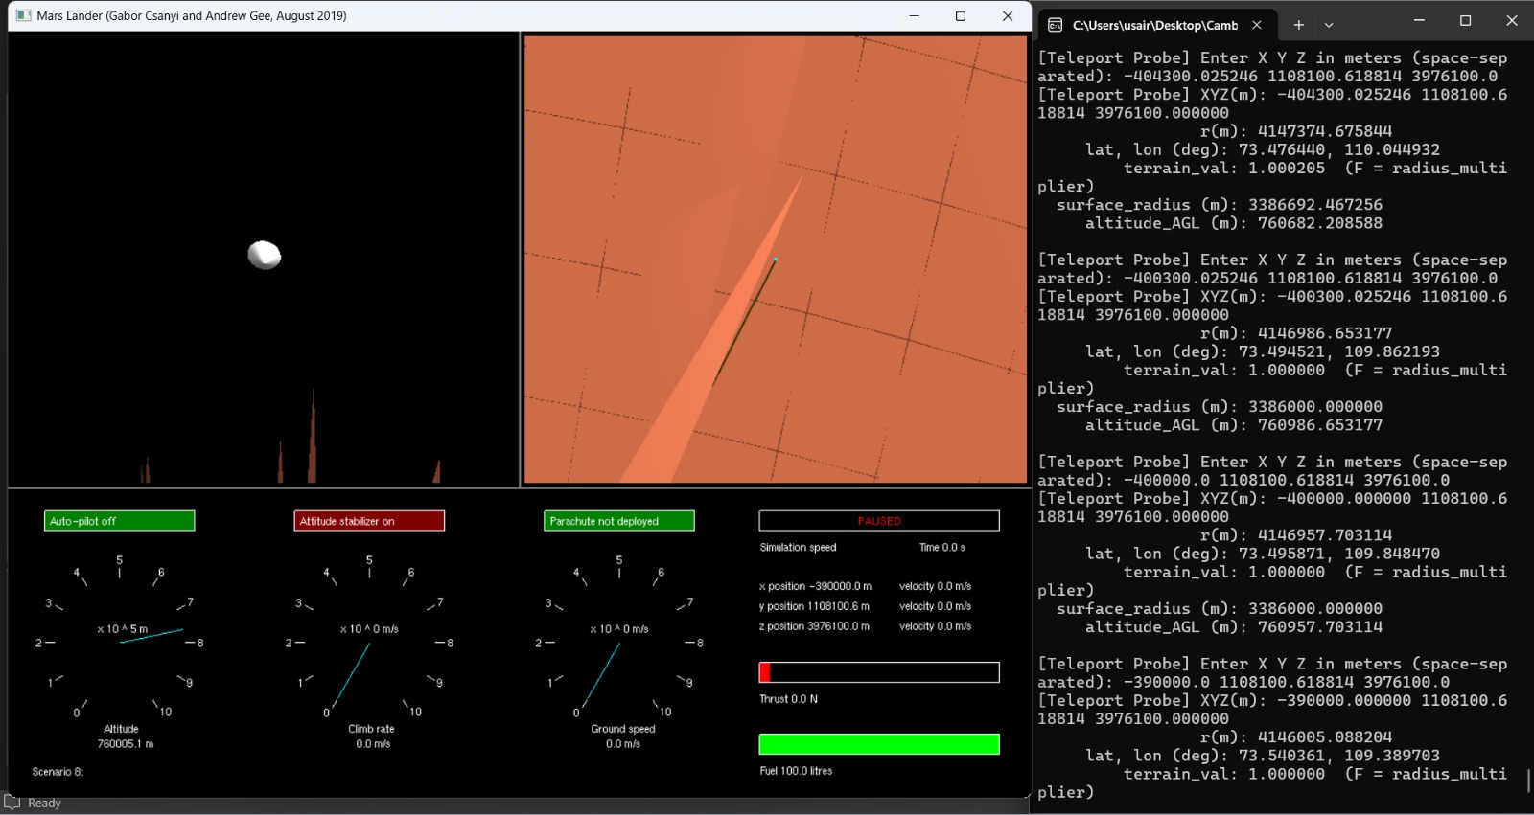The width and height of the screenshot is (1534, 815).
Task: Click the terminal scrollbar thumb at right edge
Action: click(x=1528, y=780)
